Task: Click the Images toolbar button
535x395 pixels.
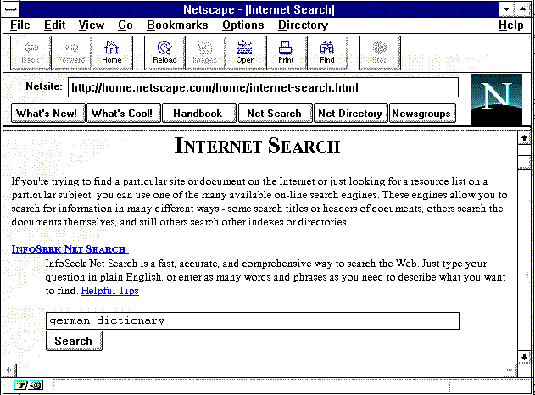Action: pyautogui.click(x=205, y=53)
